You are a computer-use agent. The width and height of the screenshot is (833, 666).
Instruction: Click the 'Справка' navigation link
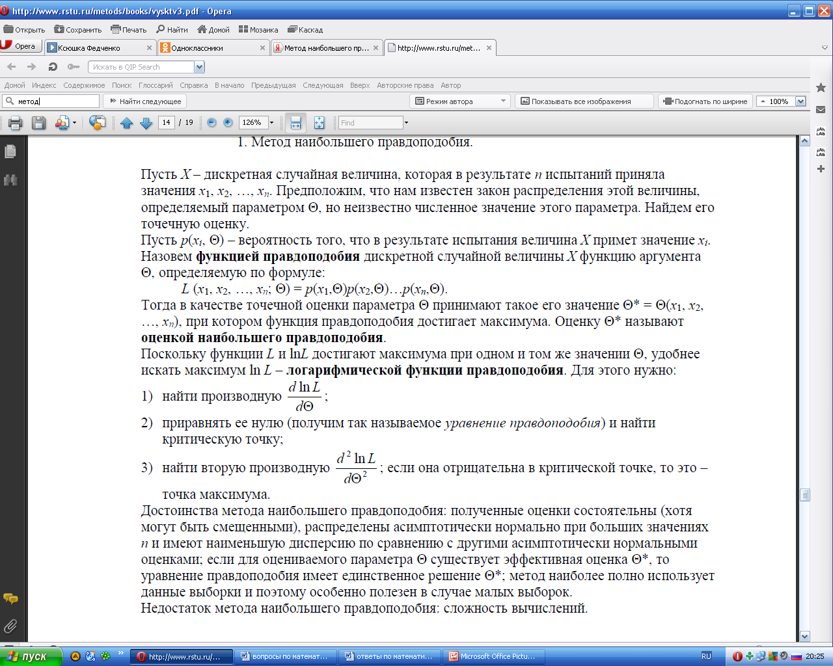click(x=194, y=85)
